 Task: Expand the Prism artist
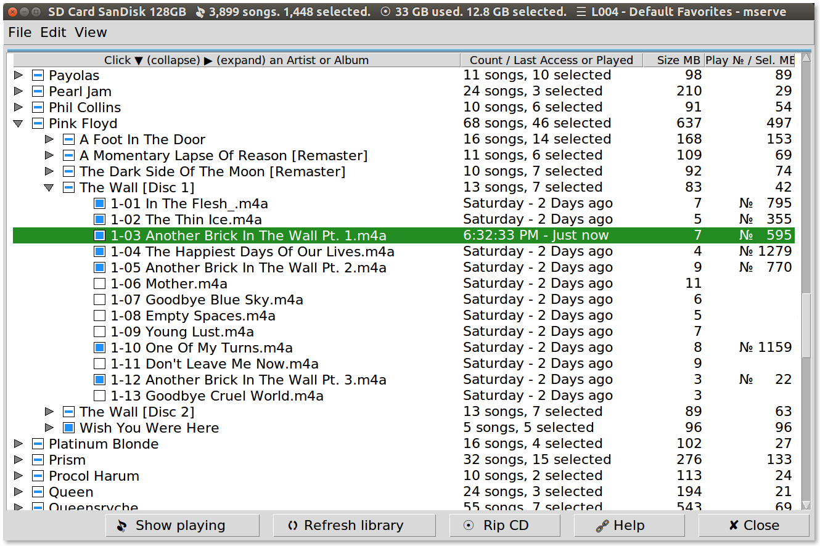point(18,460)
